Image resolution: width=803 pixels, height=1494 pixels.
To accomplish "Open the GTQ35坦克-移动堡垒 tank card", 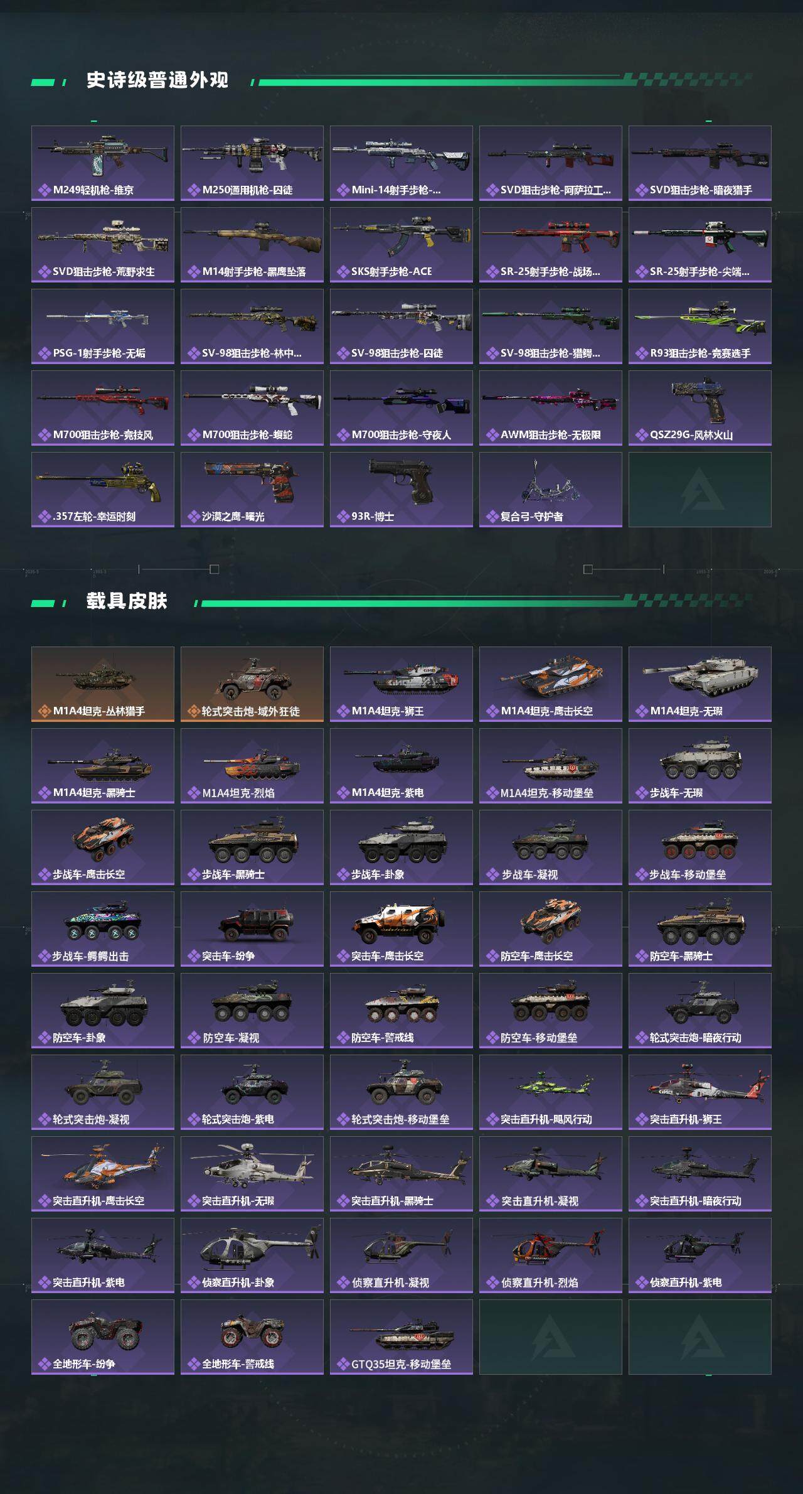I will click(401, 1337).
